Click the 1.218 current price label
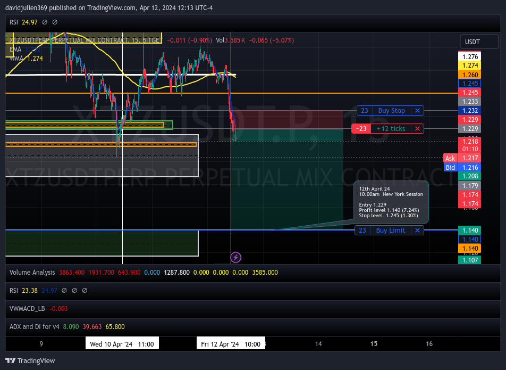 [x=470, y=141]
